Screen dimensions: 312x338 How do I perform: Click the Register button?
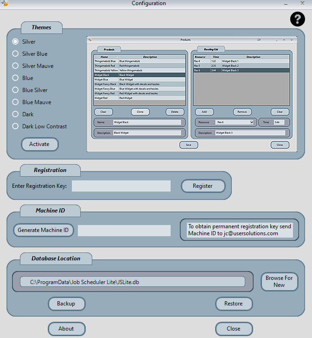click(x=203, y=186)
